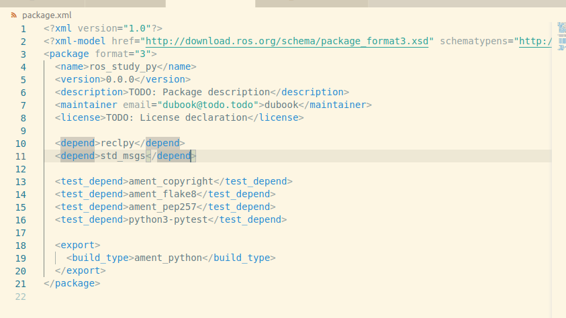Click line number 11 in gutter
This screenshot has width=566, height=318.
click(21, 156)
